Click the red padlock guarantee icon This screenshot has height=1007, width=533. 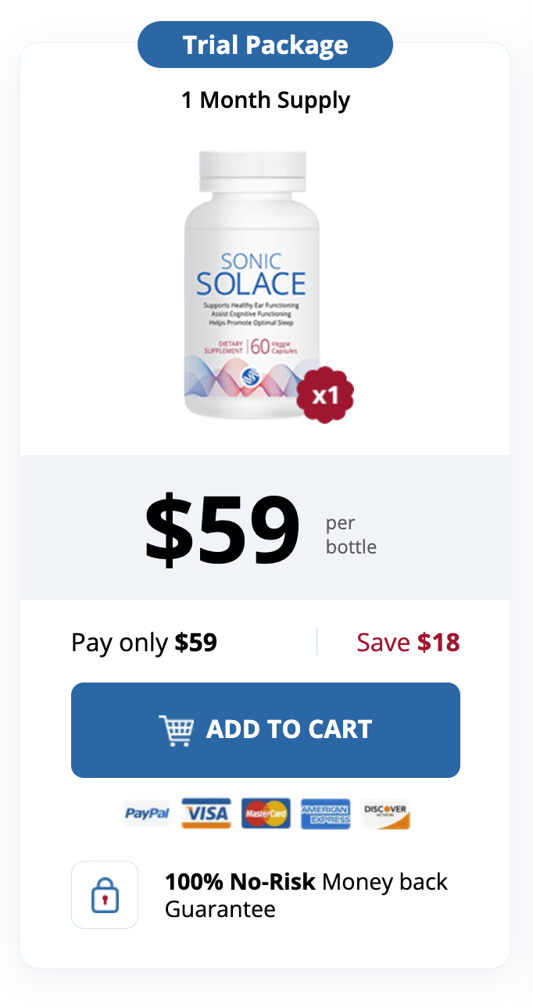point(104,894)
